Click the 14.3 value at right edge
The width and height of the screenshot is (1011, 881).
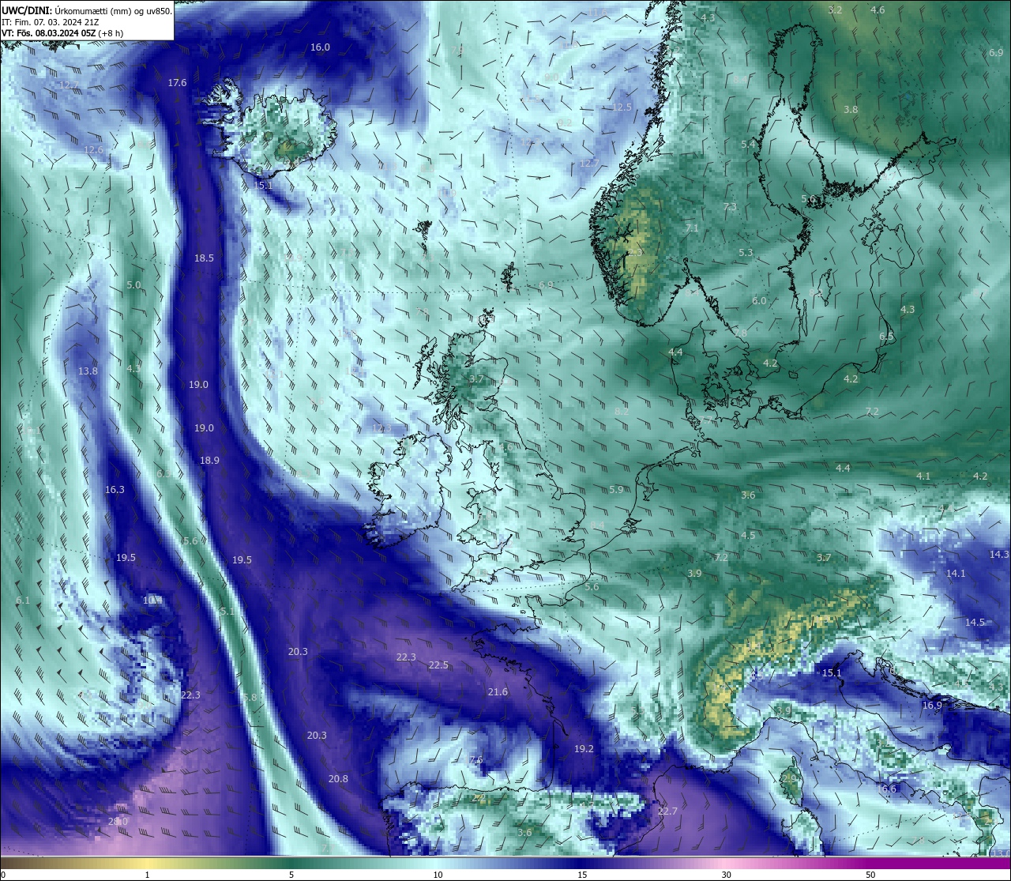999,555
